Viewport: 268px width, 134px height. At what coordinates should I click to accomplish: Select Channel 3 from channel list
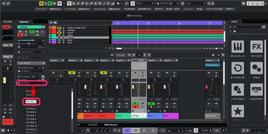tap(31, 102)
